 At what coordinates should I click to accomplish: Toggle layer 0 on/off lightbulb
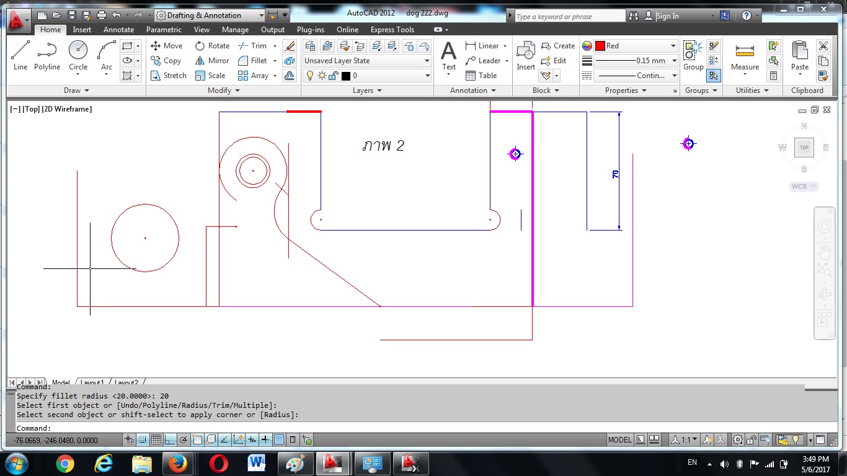[x=310, y=76]
